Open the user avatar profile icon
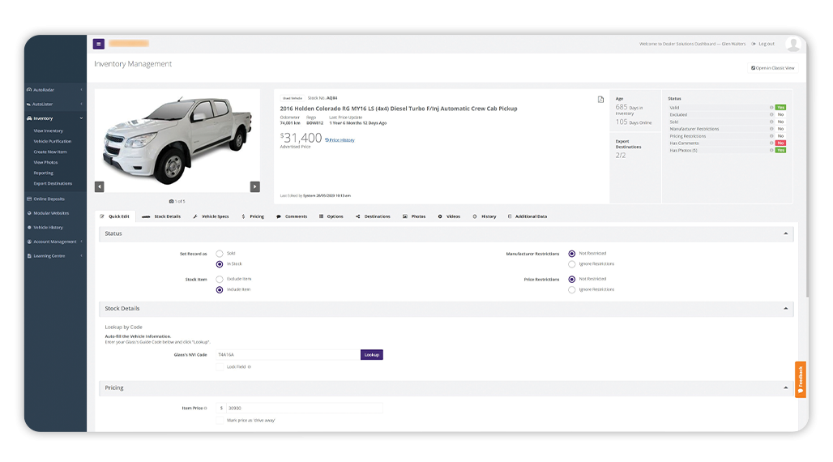The width and height of the screenshot is (833, 462). [x=793, y=44]
